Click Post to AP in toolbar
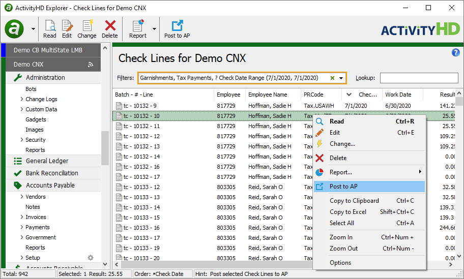The height and width of the screenshot is (279, 464). pyautogui.click(x=177, y=29)
